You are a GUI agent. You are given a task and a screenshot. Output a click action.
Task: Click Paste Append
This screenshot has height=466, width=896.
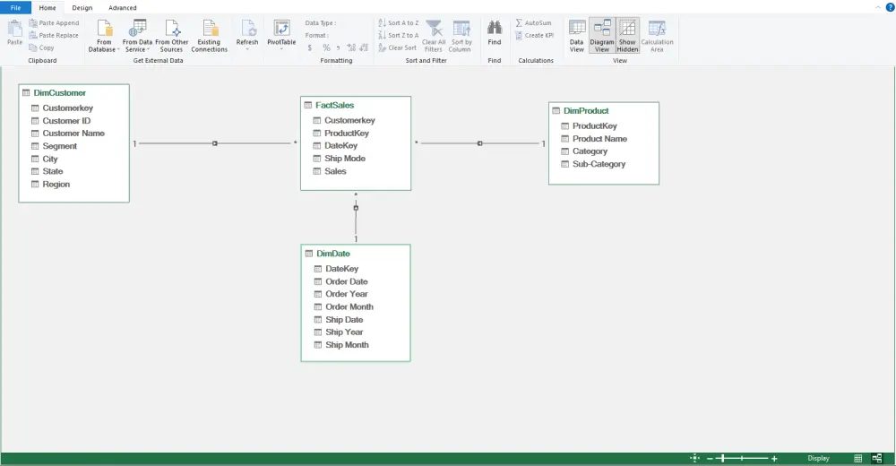coord(55,23)
